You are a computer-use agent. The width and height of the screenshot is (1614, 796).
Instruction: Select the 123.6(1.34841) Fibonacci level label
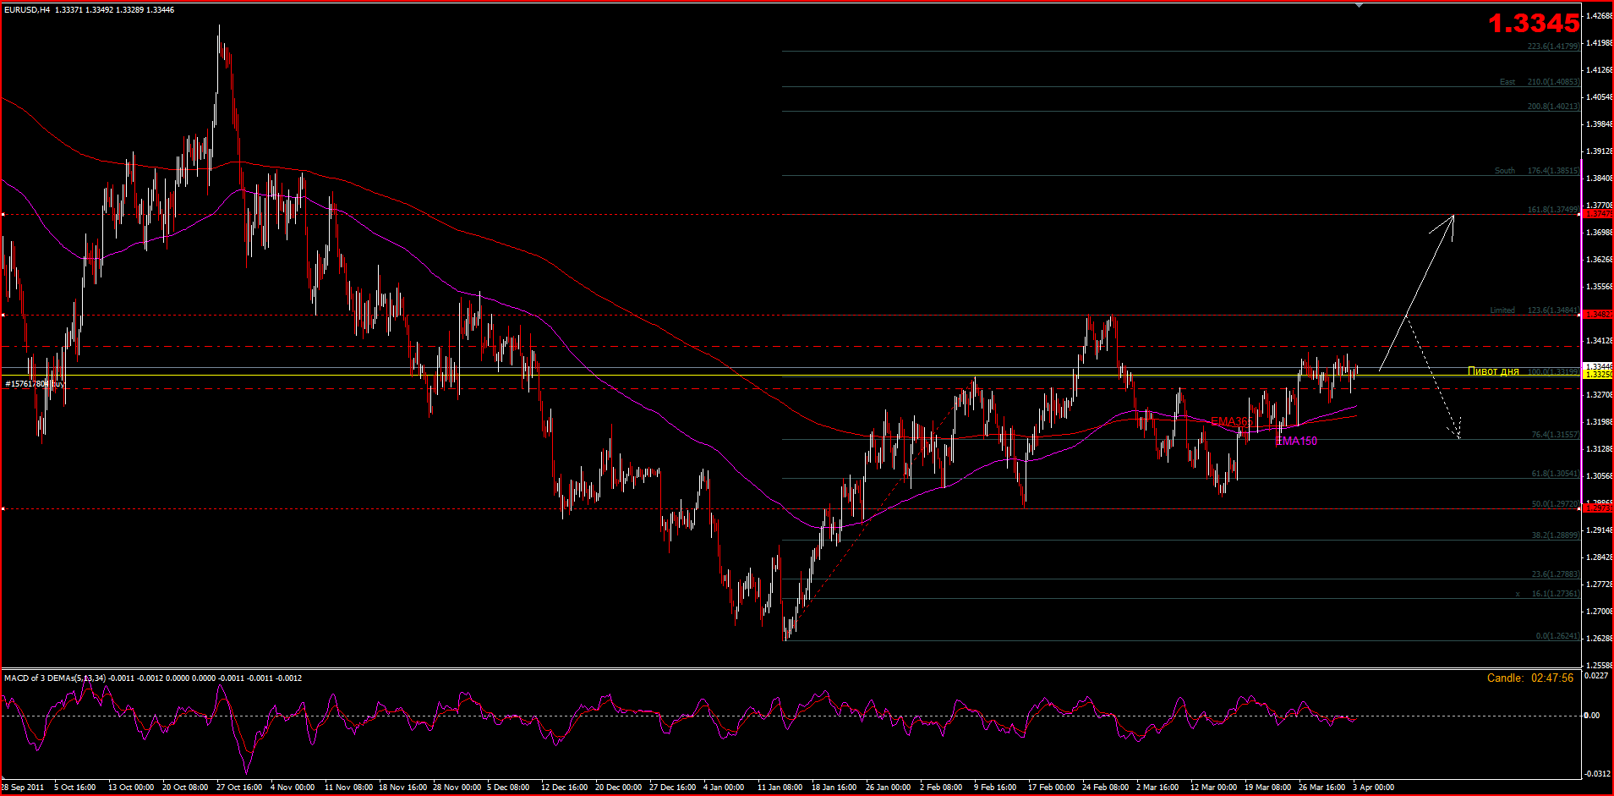[x=1553, y=310]
